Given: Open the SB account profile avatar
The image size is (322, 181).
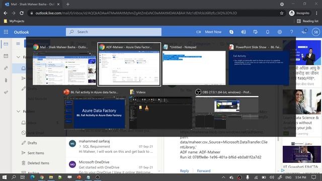Looking at the screenshot, I should (x=316, y=32).
